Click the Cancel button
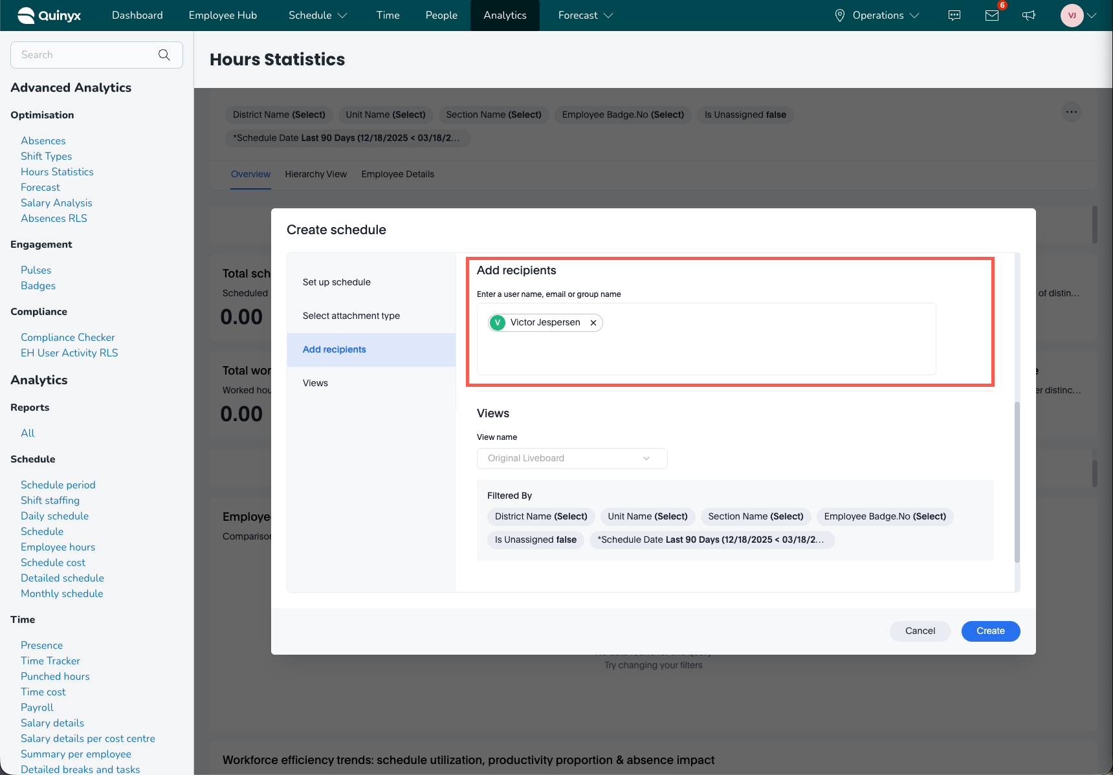This screenshot has width=1113, height=775. pyautogui.click(x=920, y=631)
